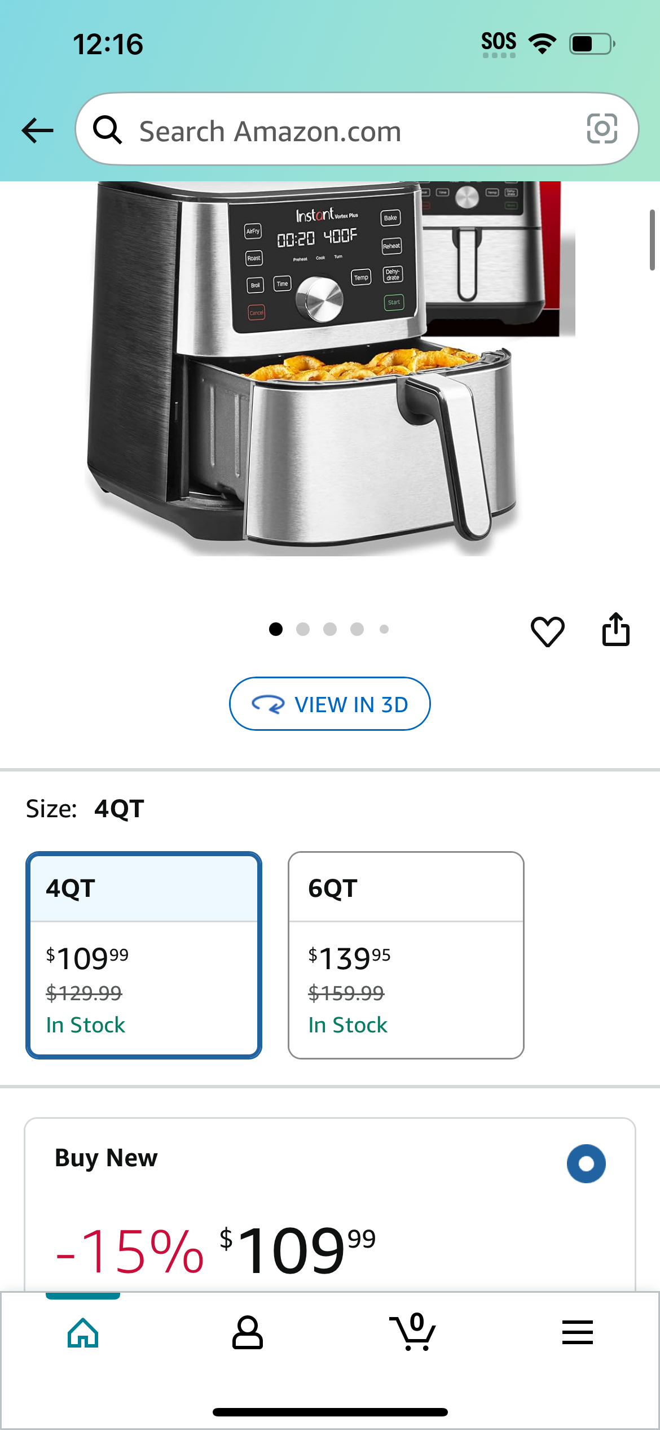The width and height of the screenshot is (660, 1430).
Task: Focus the Search Amazon.com field
Action: [357, 129]
